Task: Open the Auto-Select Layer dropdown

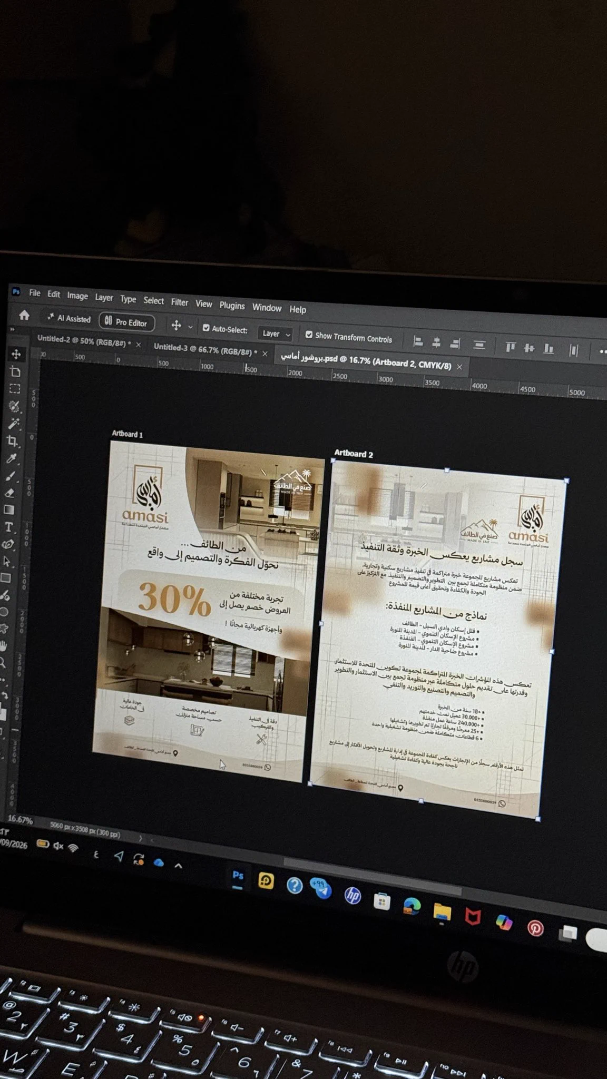Action: (x=276, y=333)
